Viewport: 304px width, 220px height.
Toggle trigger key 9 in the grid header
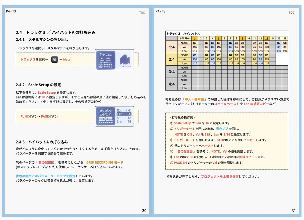pyautogui.click(x=243, y=38)
